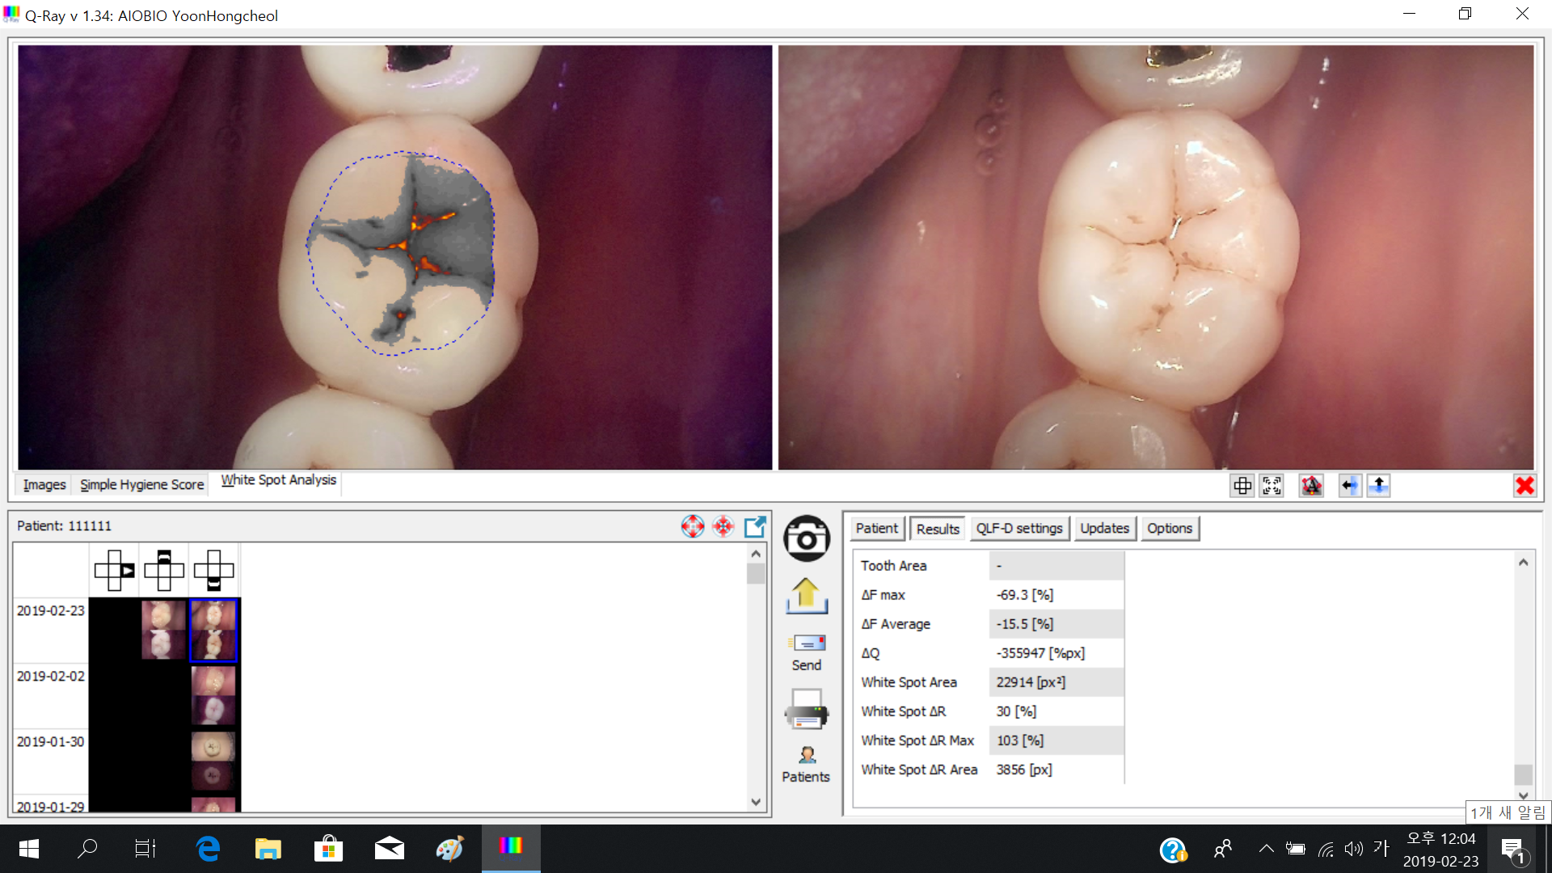Screen dimensions: 1552x873
Task: Click the ΔF max value -69.3 [%]
Action: click(x=1025, y=595)
